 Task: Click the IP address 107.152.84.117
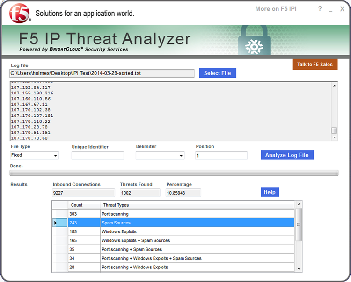31,87
